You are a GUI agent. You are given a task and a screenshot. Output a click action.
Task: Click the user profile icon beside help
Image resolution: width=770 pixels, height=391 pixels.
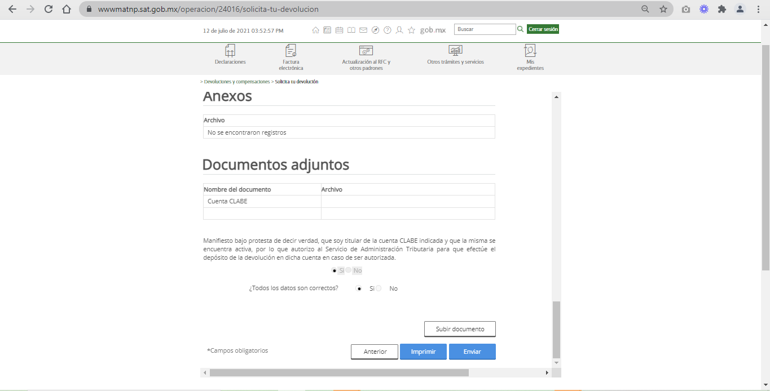pyautogui.click(x=399, y=30)
